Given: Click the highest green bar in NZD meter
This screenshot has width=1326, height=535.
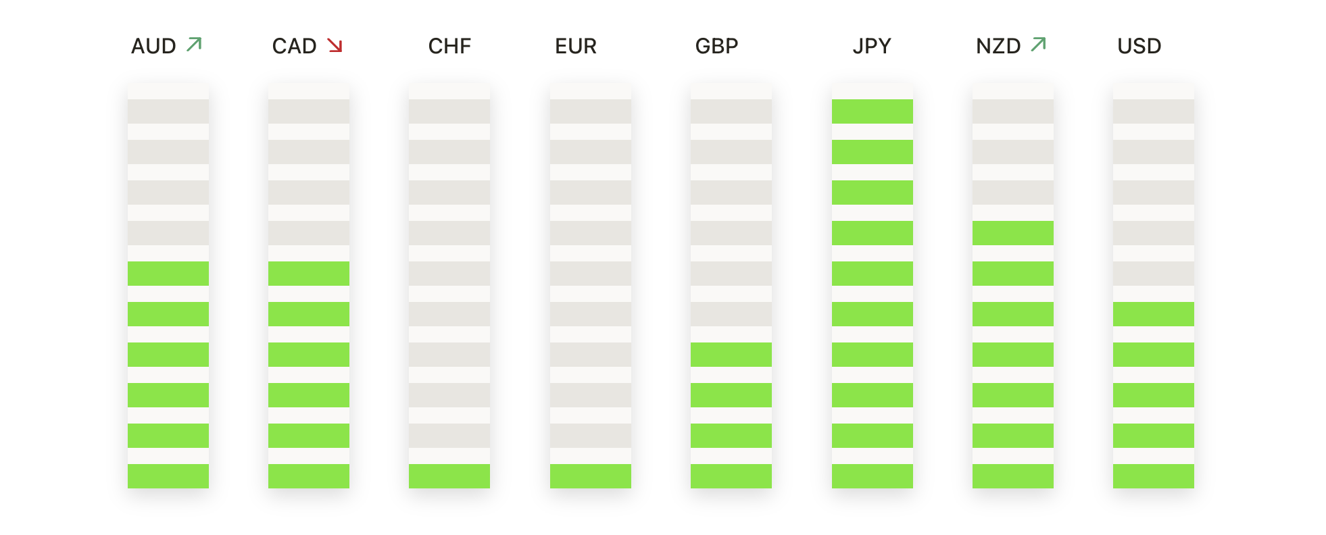Looking at the screenshot, I should [1012, 233].
